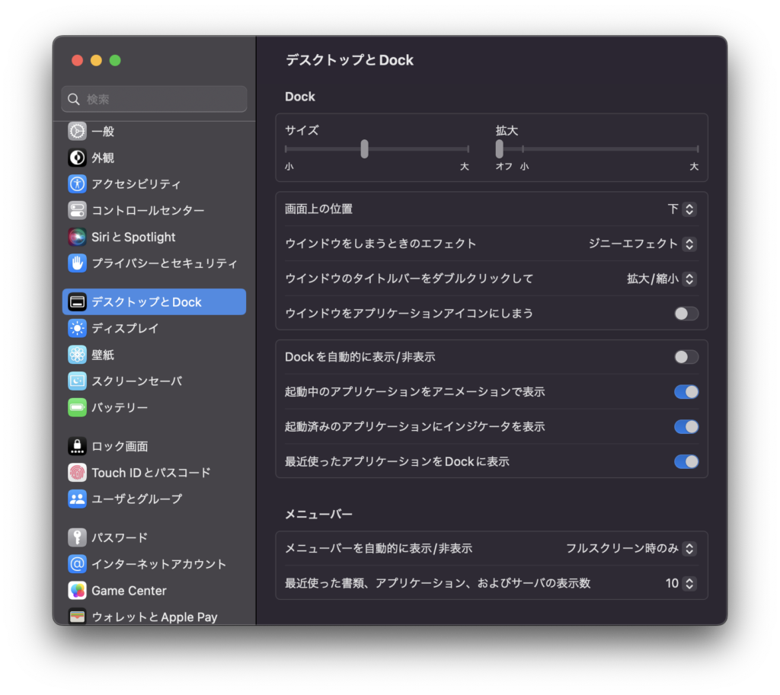
Task: Click the パスワード key icon
Action: point(77,537)
